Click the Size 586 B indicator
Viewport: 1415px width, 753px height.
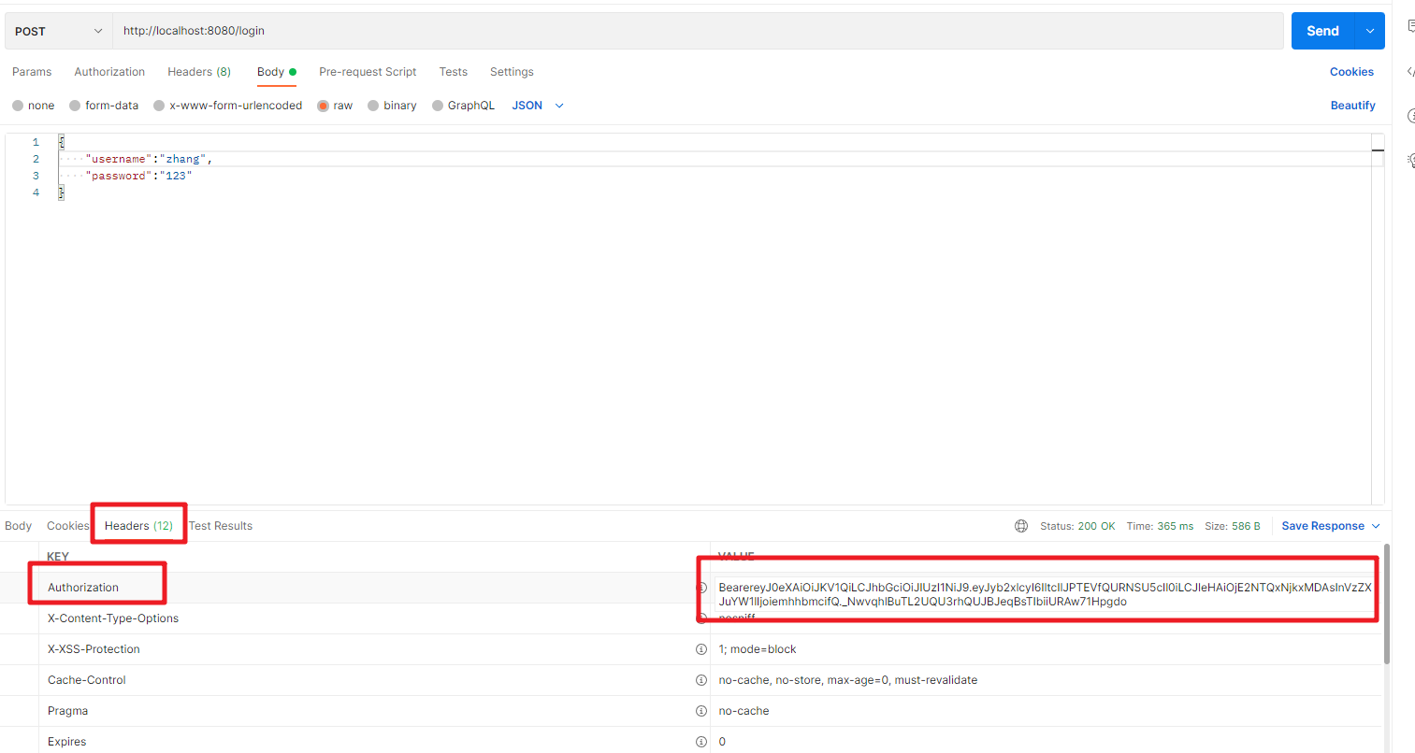click(1233, 526)
